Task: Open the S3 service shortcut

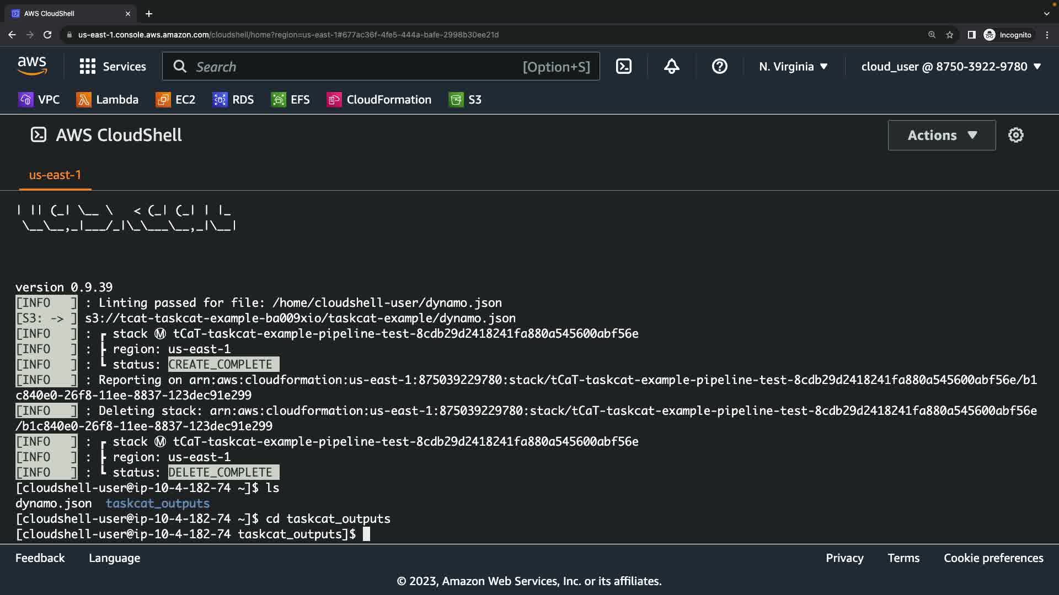Action: click(x=466, y=100)
